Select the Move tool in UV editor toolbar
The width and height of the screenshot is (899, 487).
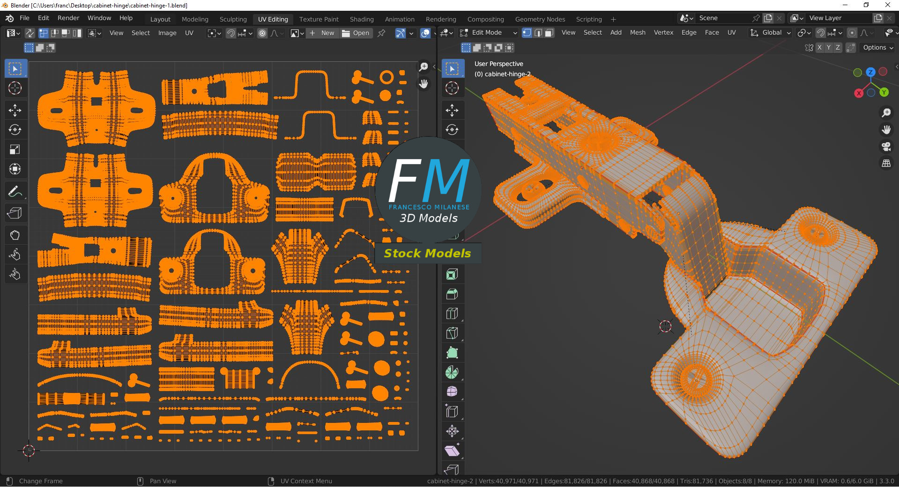15,110
